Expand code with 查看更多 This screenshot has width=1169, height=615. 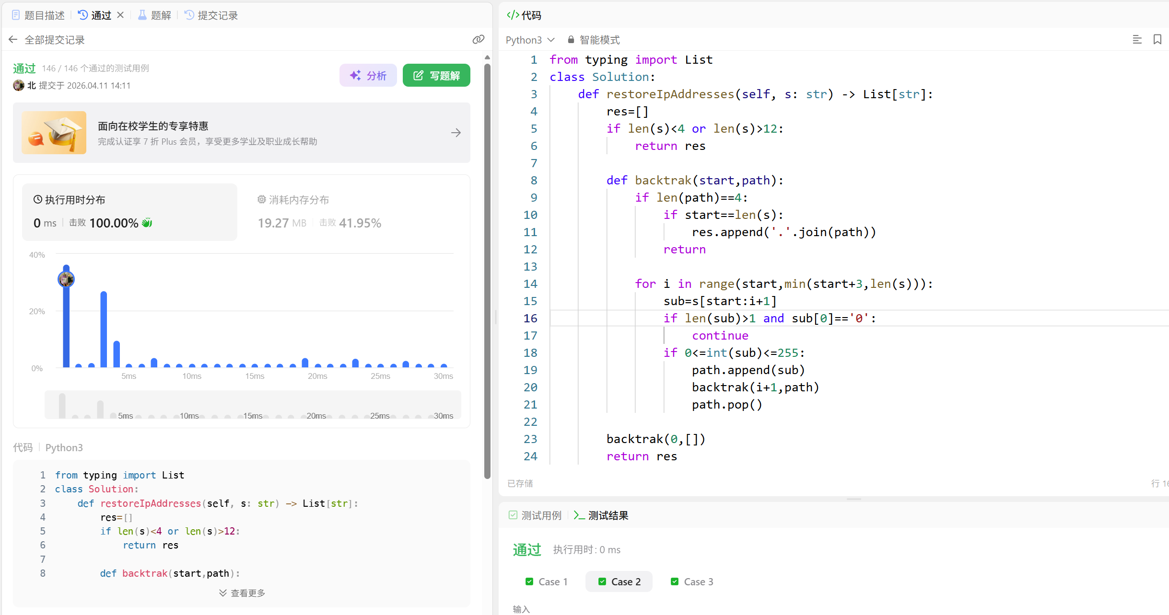tap(242, 593)
